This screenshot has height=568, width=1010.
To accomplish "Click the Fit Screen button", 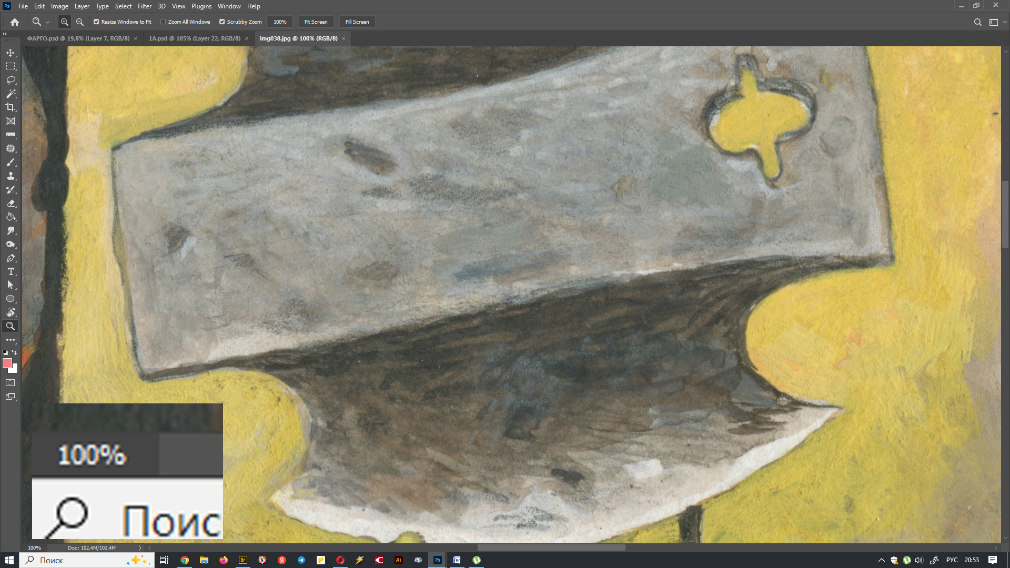I will [x=316, y=22].
